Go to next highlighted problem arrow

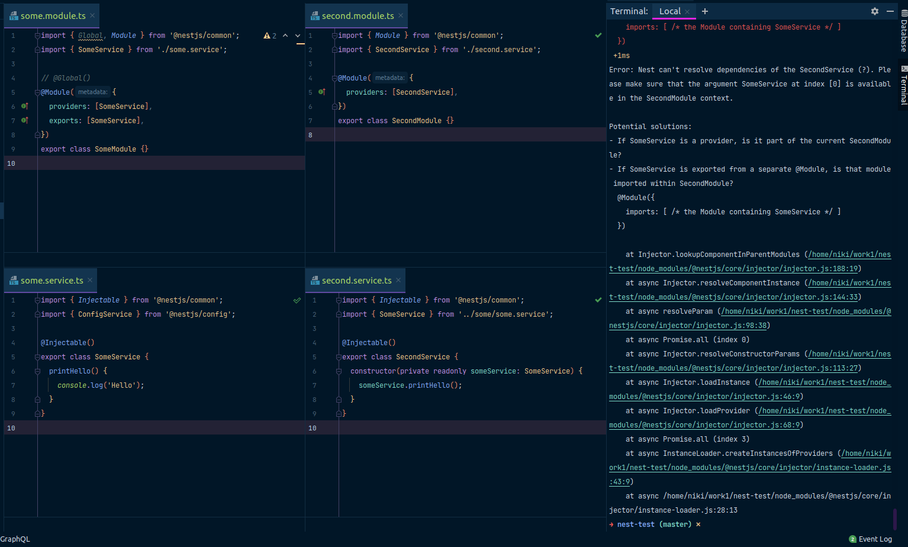click(298, 36)
